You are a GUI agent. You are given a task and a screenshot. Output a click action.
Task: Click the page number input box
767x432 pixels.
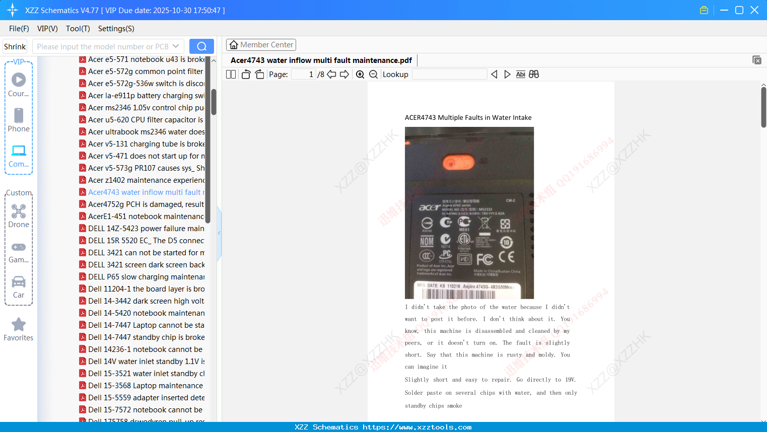pos(304,75)
